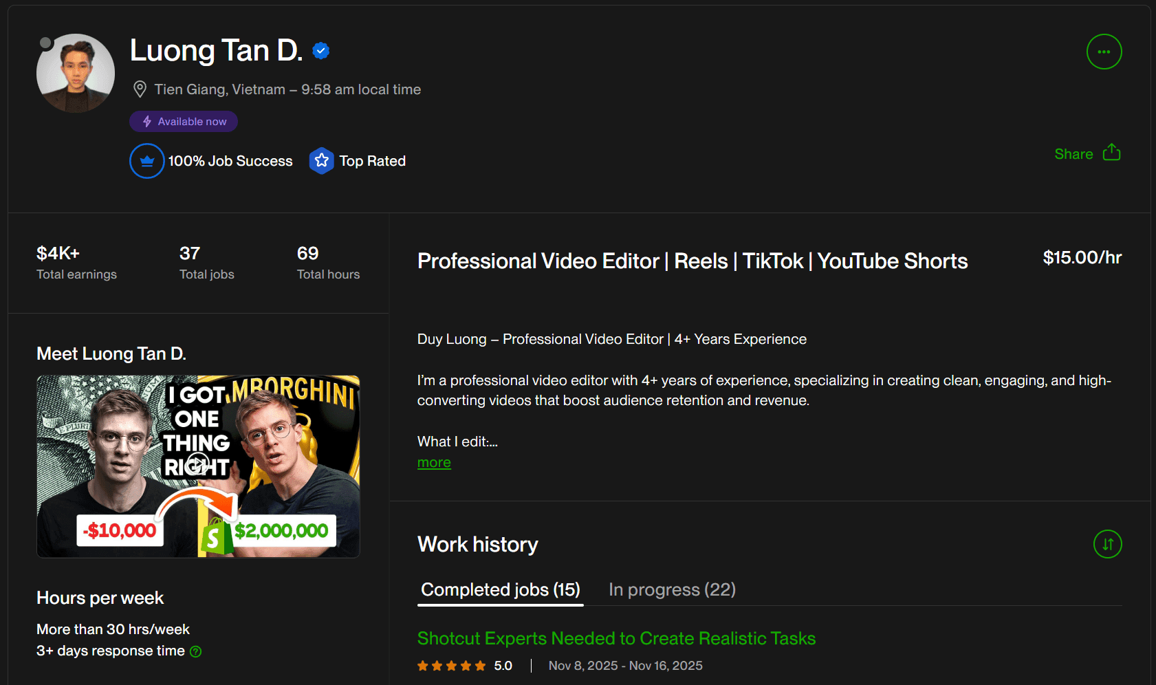Open the Shotcut Experts Needed job link
The image size is (1156, 685).
[616, 638]
